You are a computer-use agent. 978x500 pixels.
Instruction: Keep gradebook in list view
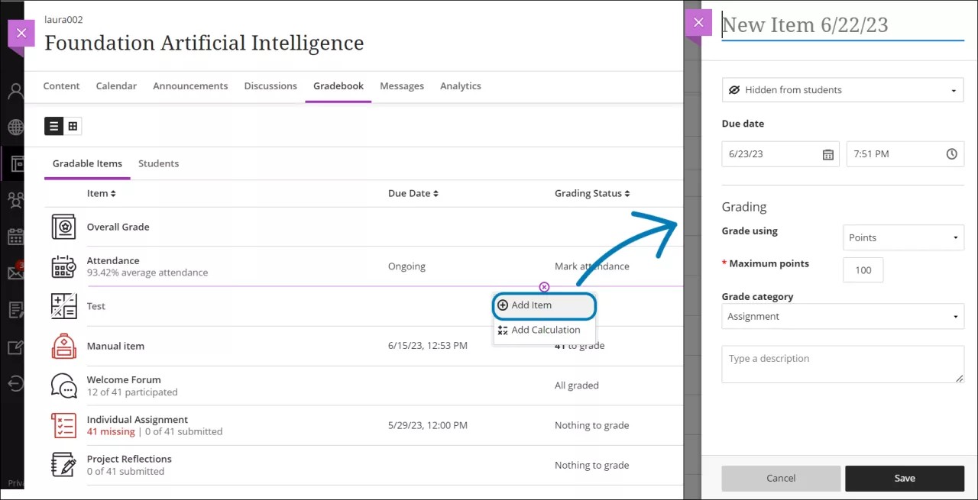click(52, 126)
